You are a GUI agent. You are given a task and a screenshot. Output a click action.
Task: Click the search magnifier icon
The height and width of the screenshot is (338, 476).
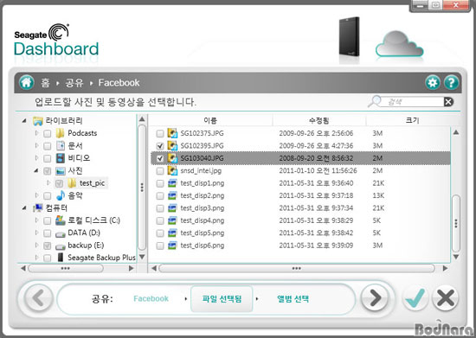pyautogui.click(x=375, y=101)
